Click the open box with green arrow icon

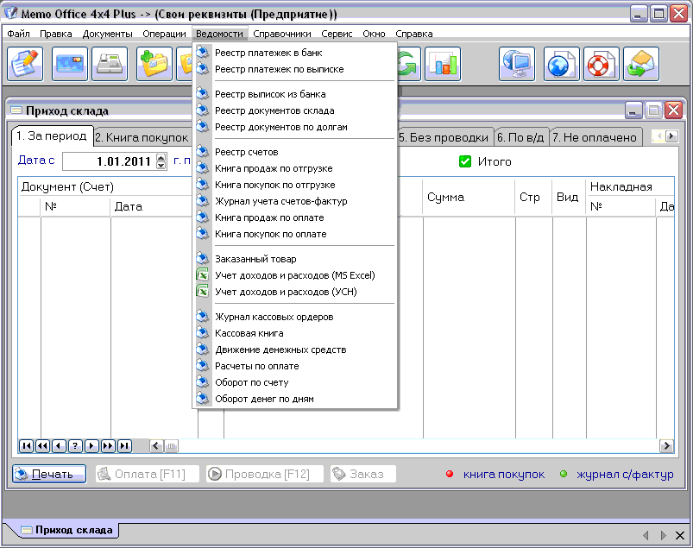[641, 64]
